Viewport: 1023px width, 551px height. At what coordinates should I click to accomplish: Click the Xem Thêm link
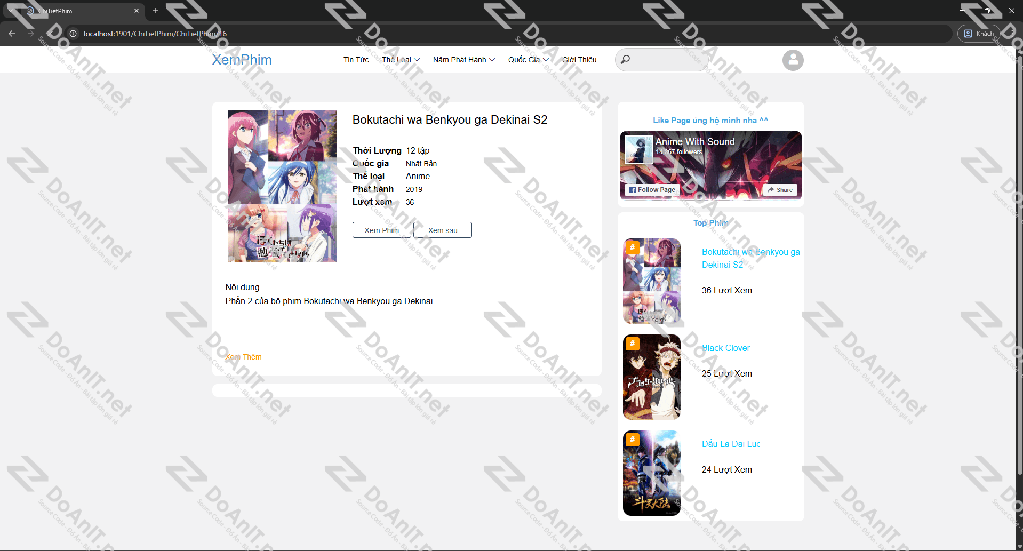[x=243, y=357]
